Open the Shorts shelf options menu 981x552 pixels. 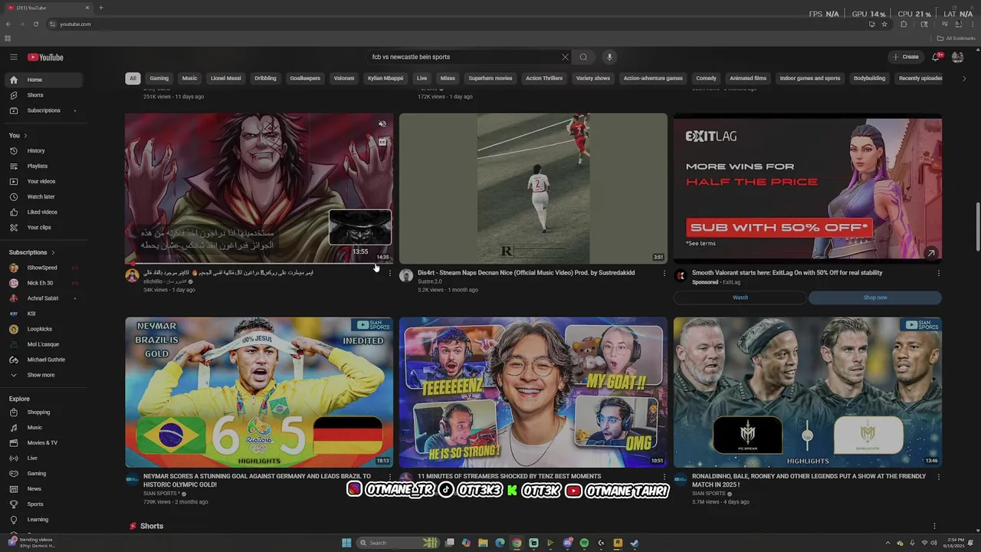coord(934,526)
